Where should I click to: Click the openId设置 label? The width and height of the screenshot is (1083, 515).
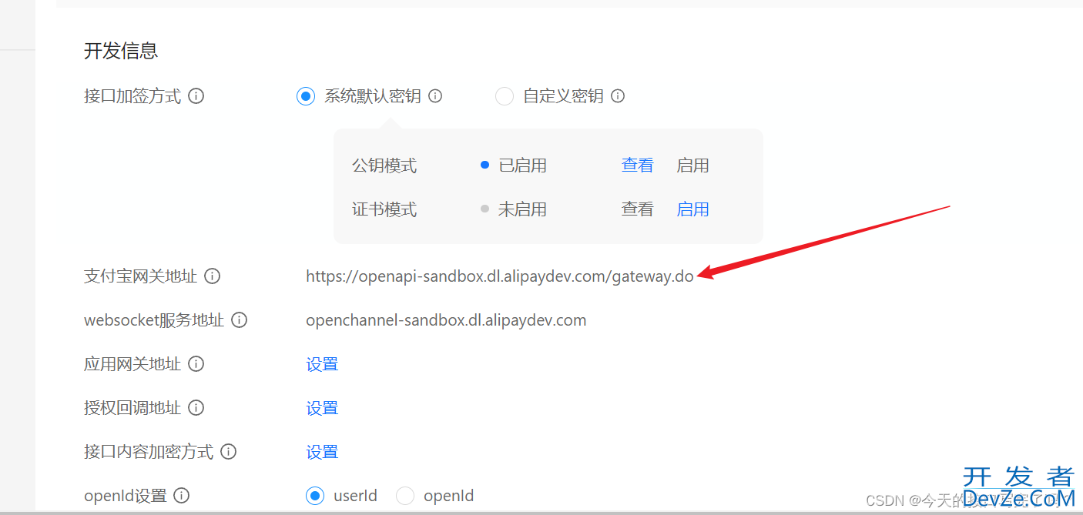[x=126, y=496]
